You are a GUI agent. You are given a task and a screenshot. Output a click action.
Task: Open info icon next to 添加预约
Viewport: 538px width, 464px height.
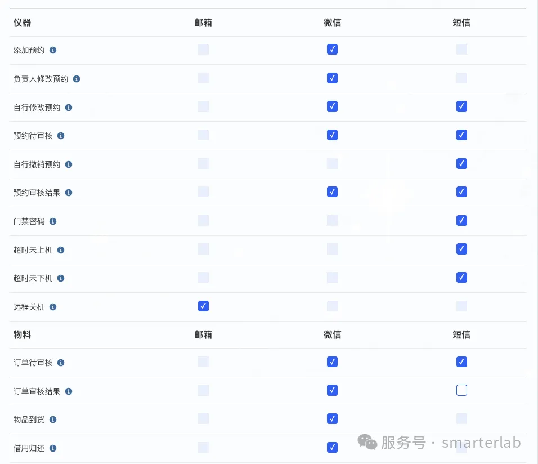tap(53, 50)
